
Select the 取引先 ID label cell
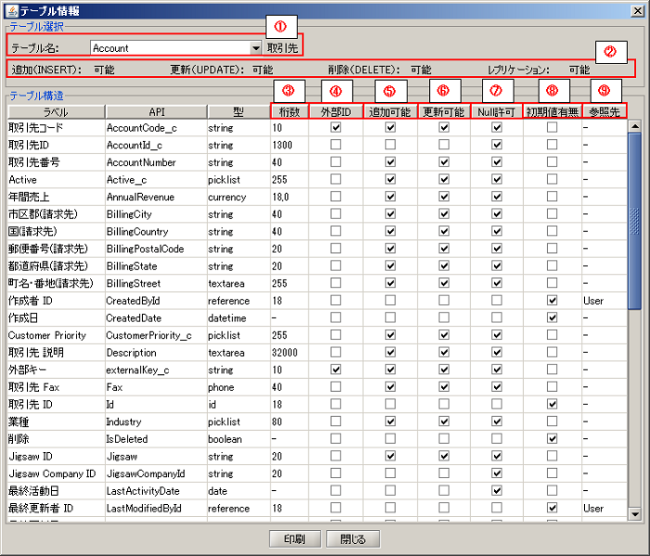pos(56,405)
